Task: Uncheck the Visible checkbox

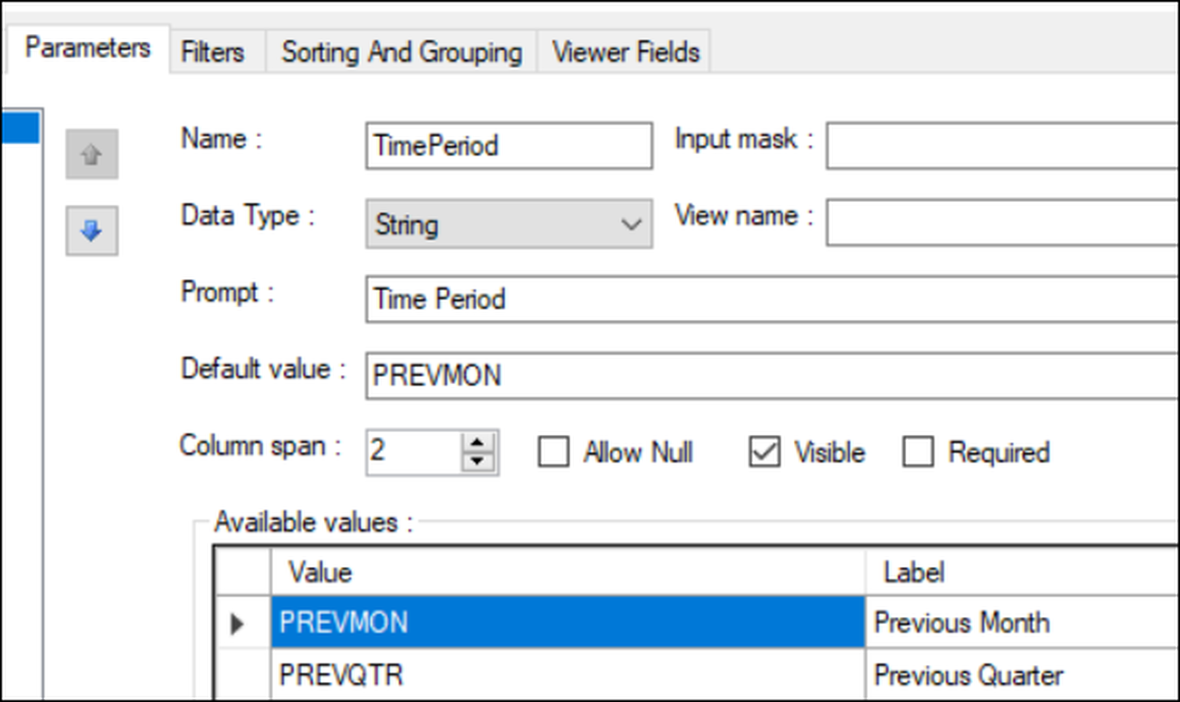Action: 765,452
